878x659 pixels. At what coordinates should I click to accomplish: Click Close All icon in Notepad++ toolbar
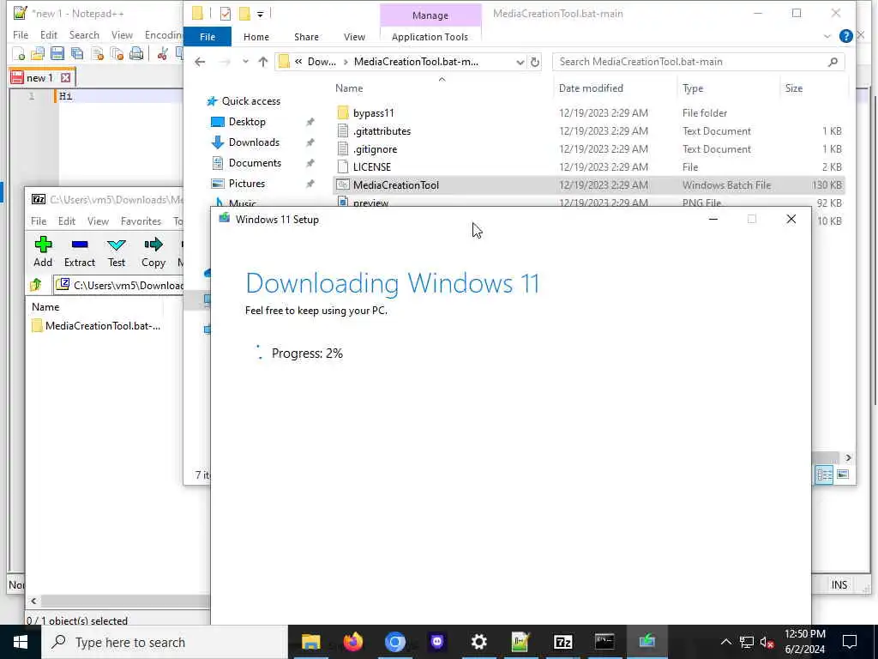tap(117, 54)
